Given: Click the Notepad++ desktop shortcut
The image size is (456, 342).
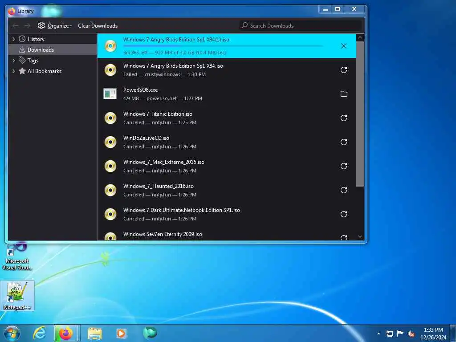Looking at the screenshot, I should point(17,296).
